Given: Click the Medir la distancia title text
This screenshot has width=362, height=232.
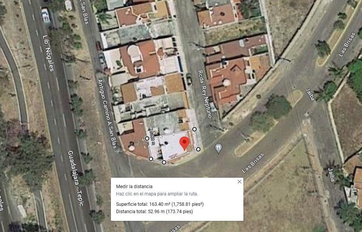Looking at the screenshot, I should coord(134,186).
